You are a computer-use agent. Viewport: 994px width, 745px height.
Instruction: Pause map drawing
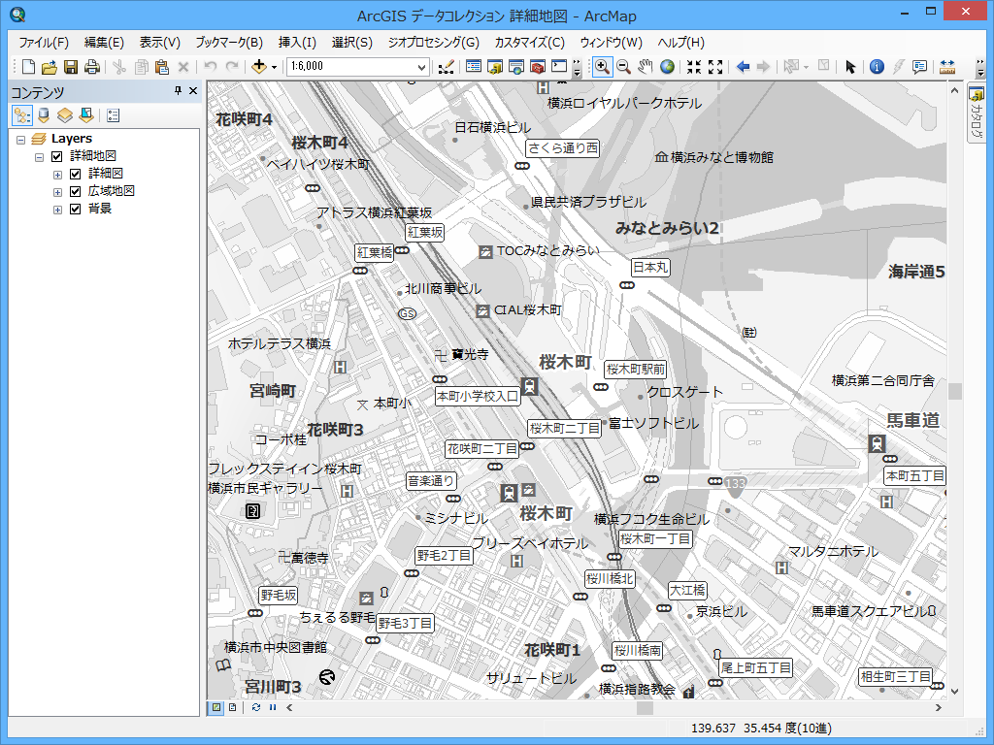273,707
